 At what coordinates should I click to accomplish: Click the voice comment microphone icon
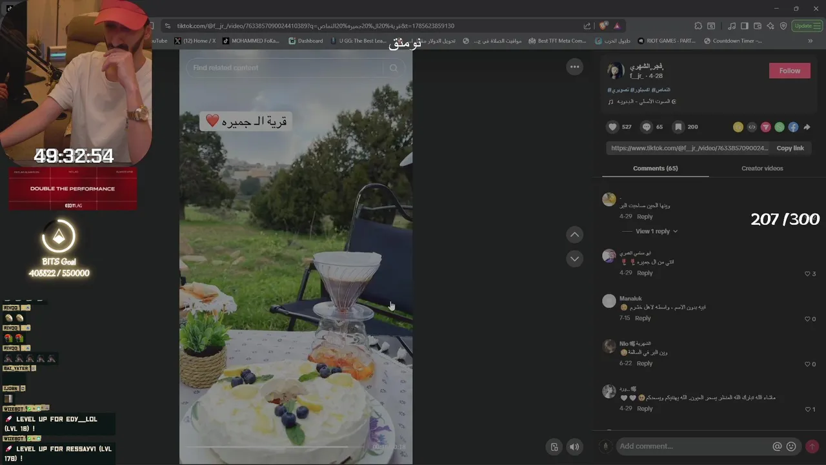click(x=605, y=446)
